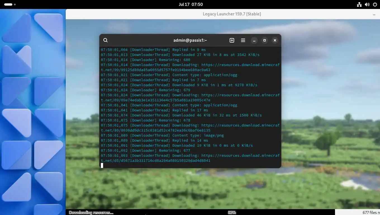
Task: Minimize the Legacy Launcher window
Action: [374, 14]
